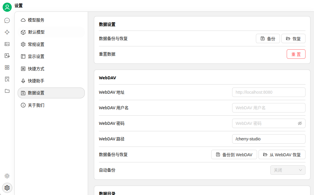This screenshot has height=195, width=314.
Task: Open the translate sidebar icon
Action: tap(7, 56)
